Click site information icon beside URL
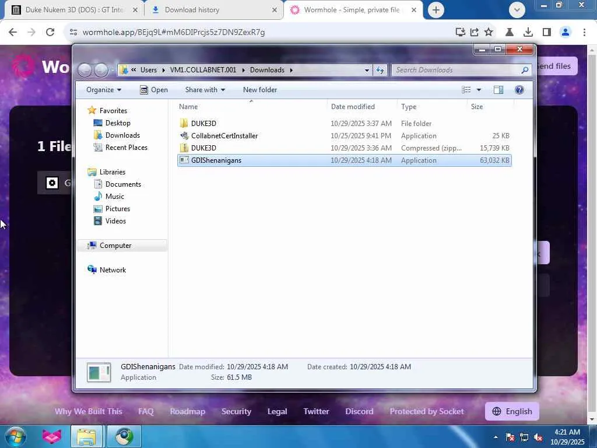 (x=73, y=33)
